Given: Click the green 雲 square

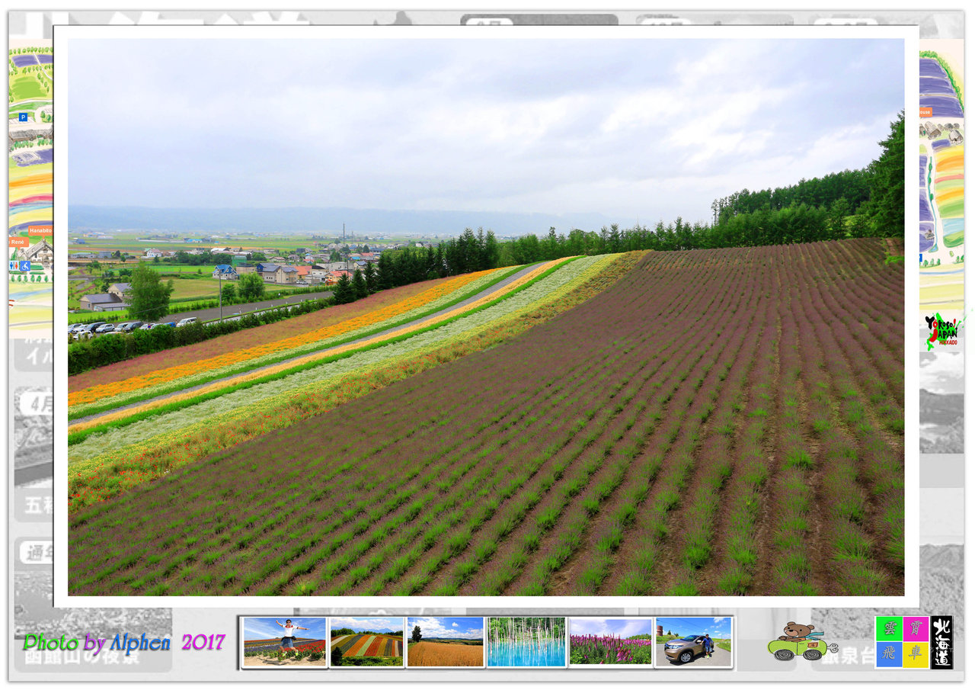Looking at the screenshot, I should coord(889,629).
